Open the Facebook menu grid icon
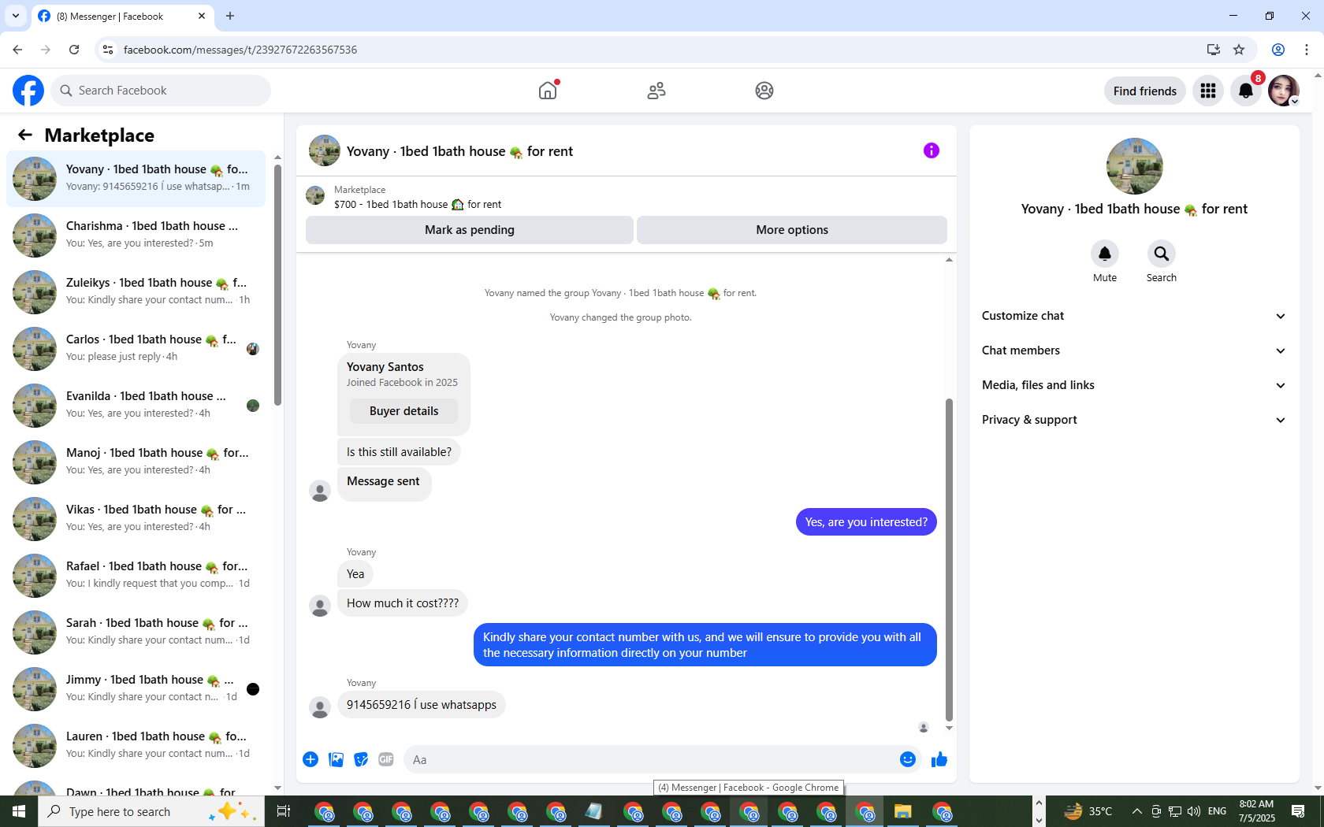The width and height of the screenshot is (1324, 827). (1208, 91)
